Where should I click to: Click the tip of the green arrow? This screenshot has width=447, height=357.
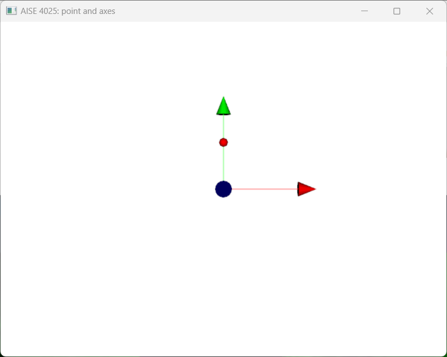click(223, 98)
